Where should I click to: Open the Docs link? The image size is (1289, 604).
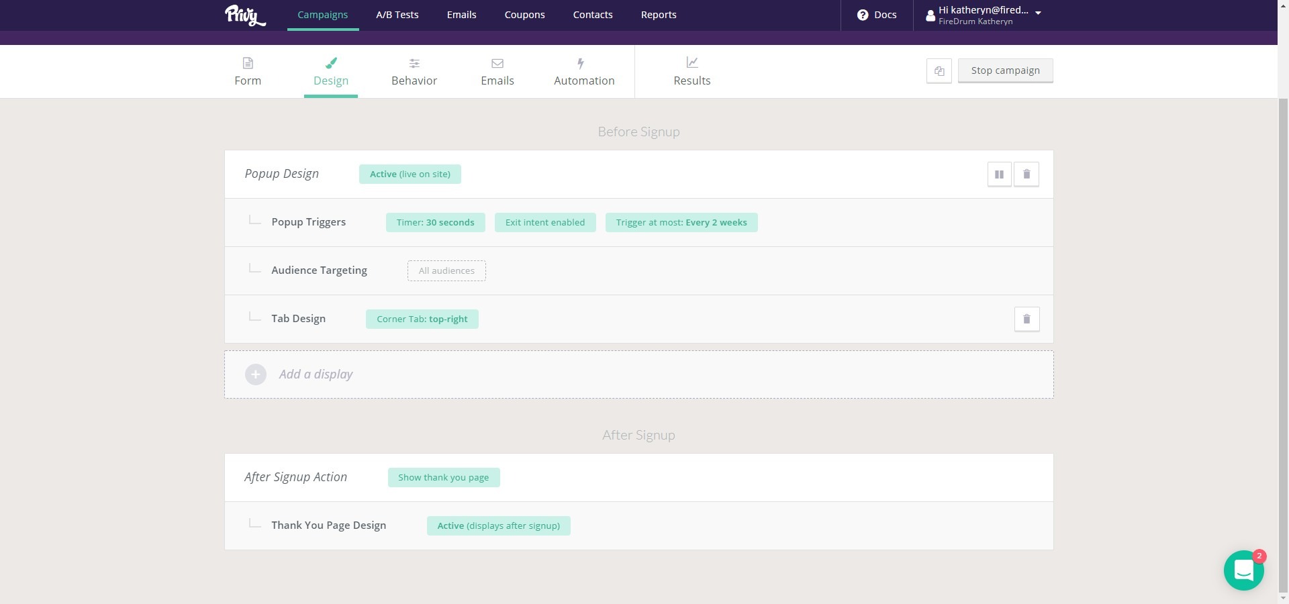click(x=886, y=15)
